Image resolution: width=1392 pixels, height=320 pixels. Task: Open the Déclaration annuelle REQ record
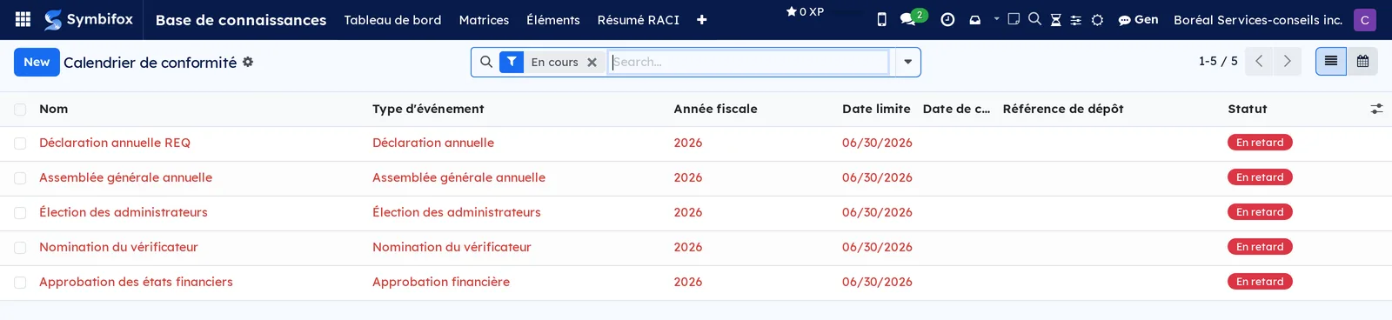[115, 143]
